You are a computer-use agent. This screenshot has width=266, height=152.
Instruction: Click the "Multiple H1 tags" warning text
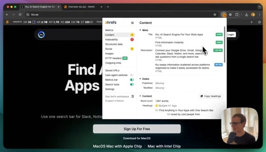pyautogui.click(x=167, y=106)
